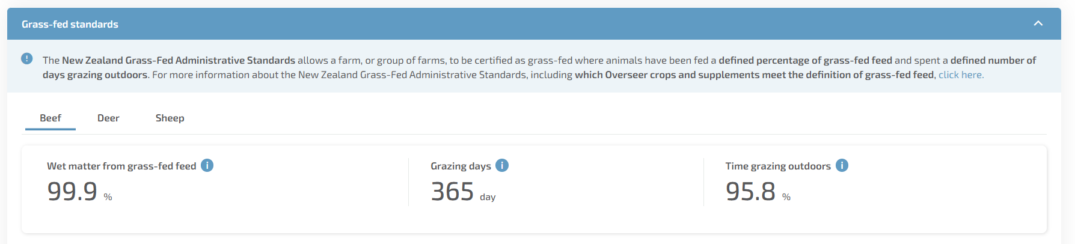
Task: Select the Beef tab
Action: click(x=51, y=118)
